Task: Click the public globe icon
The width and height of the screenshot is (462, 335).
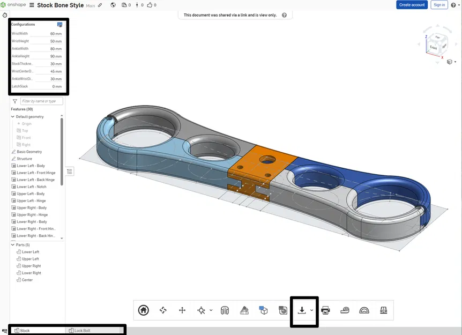Action: pos(113,5)
